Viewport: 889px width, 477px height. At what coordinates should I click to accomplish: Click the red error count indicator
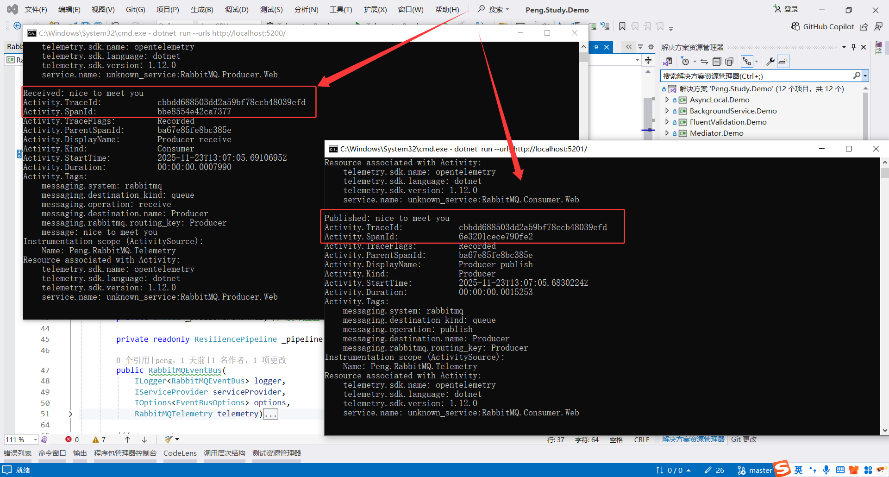[x=72, y=439]
